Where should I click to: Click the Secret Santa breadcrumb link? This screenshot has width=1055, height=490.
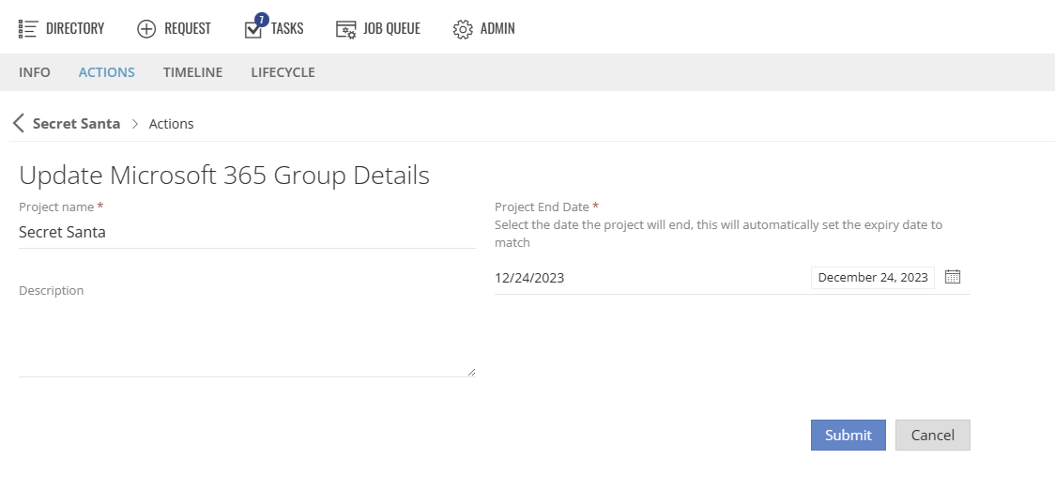pyautogui.click(x=77, y=123)
